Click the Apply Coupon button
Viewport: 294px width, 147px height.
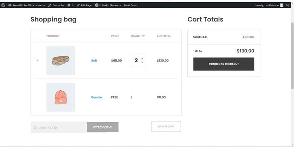(x=103, y=127)
